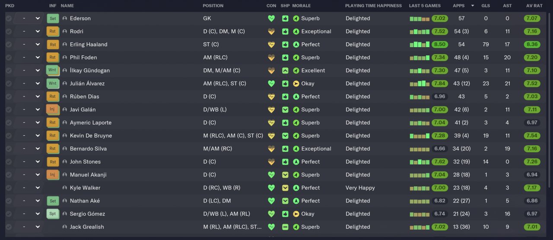Viewport: 553px width, 240px height.
Task: Click Julián Álvarez's Okay morale icon
Action: (296, 84)
